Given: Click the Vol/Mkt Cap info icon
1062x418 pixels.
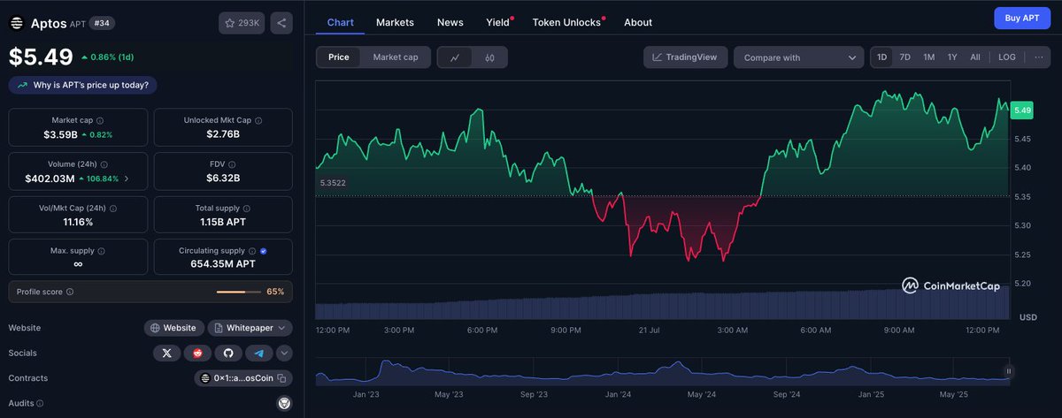Looking at the screenshot, I should pyautogui.click(x=112, y=208).
